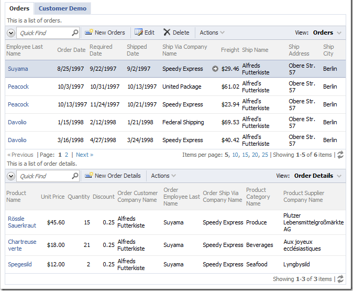
Task: Switch to the Customer Demo tab
Action: 63,8
